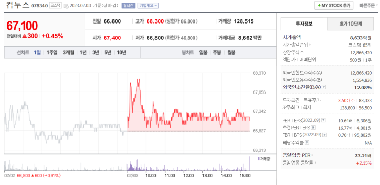
Task: Click the 고가 value 68,300
Action: point(155,21)
